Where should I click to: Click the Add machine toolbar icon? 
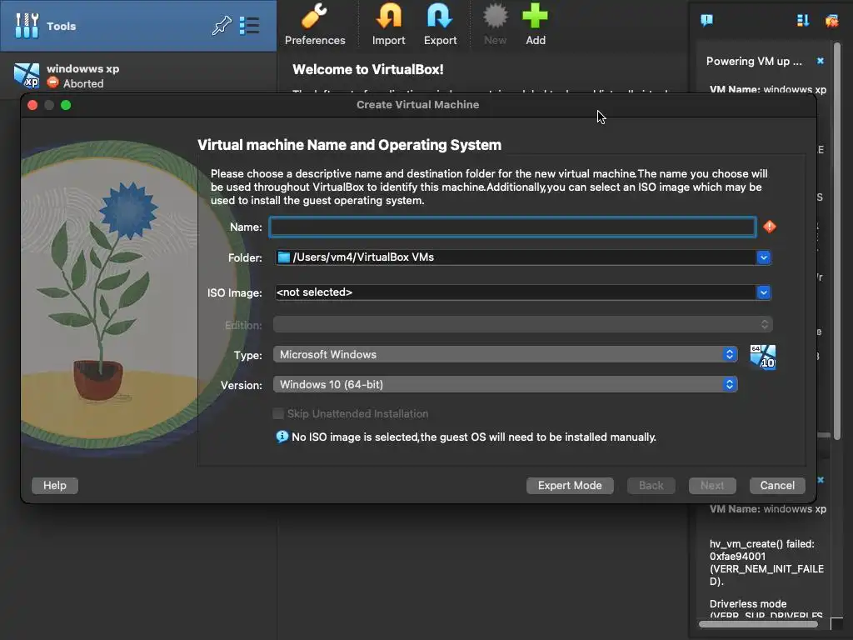536,24
